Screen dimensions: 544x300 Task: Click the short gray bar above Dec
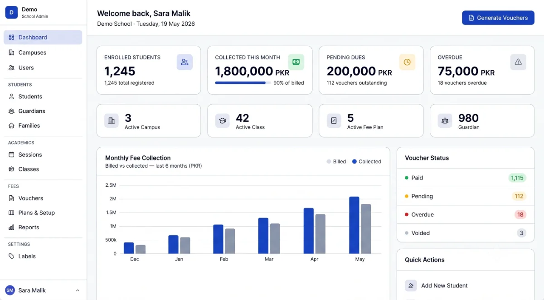[141, 249]
